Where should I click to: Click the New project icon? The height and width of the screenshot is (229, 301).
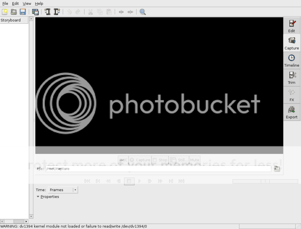click(x=5, y=12)
